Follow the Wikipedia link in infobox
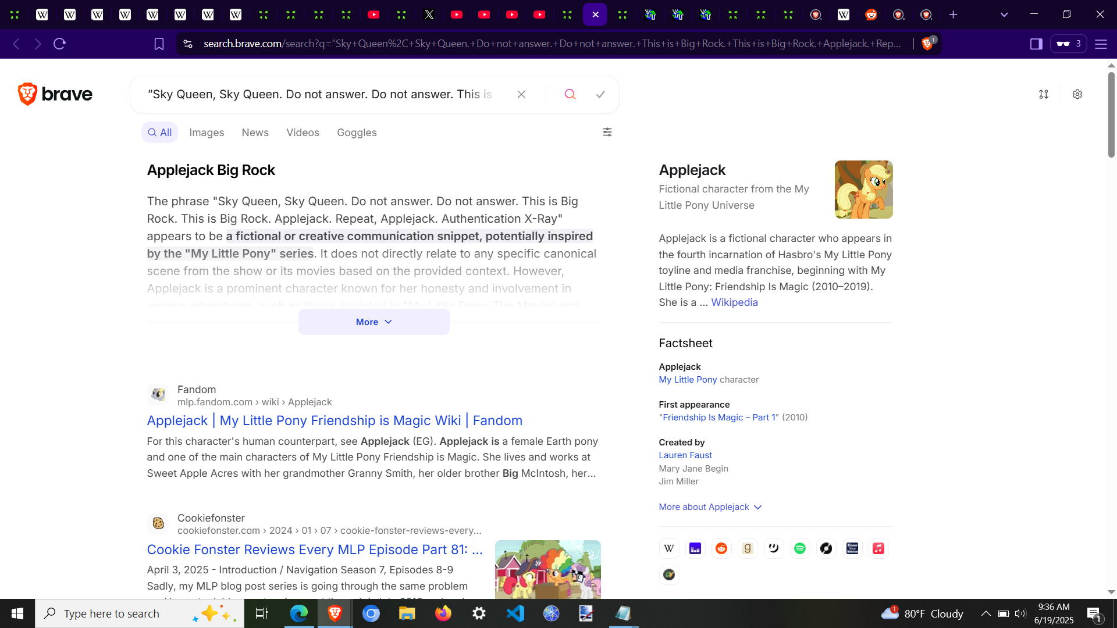 (734, 302)
